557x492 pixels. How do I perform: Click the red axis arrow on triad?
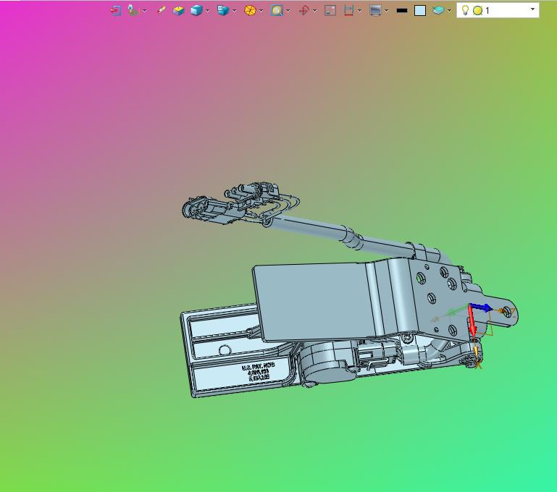(x=472, y=321)
